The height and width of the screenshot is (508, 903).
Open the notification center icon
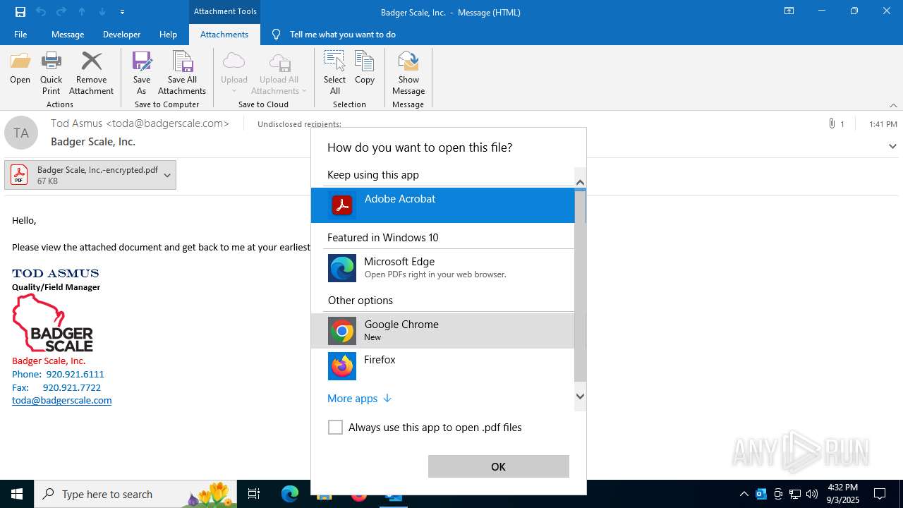click(x=880, y=494)
